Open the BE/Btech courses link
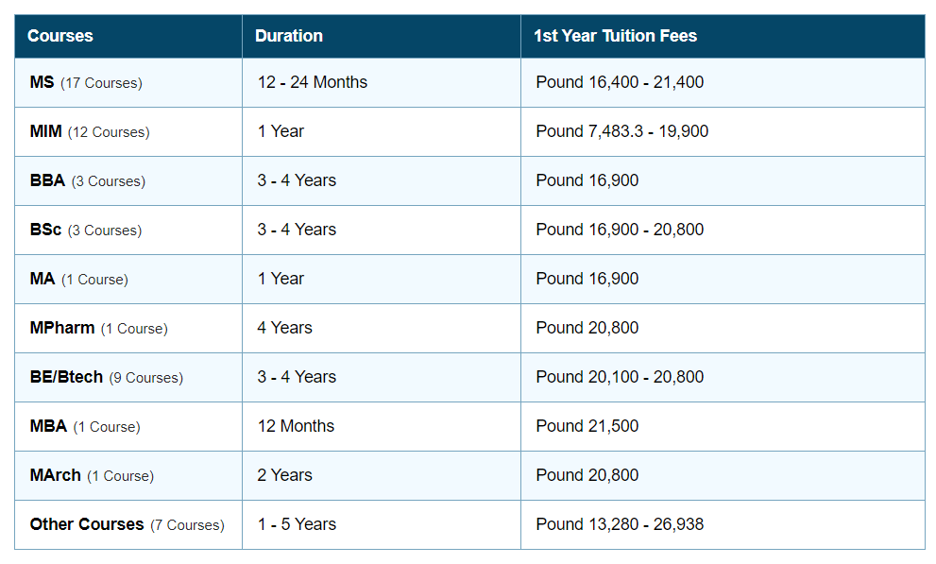This screenshot has height=564, width=936. [66, 377]
